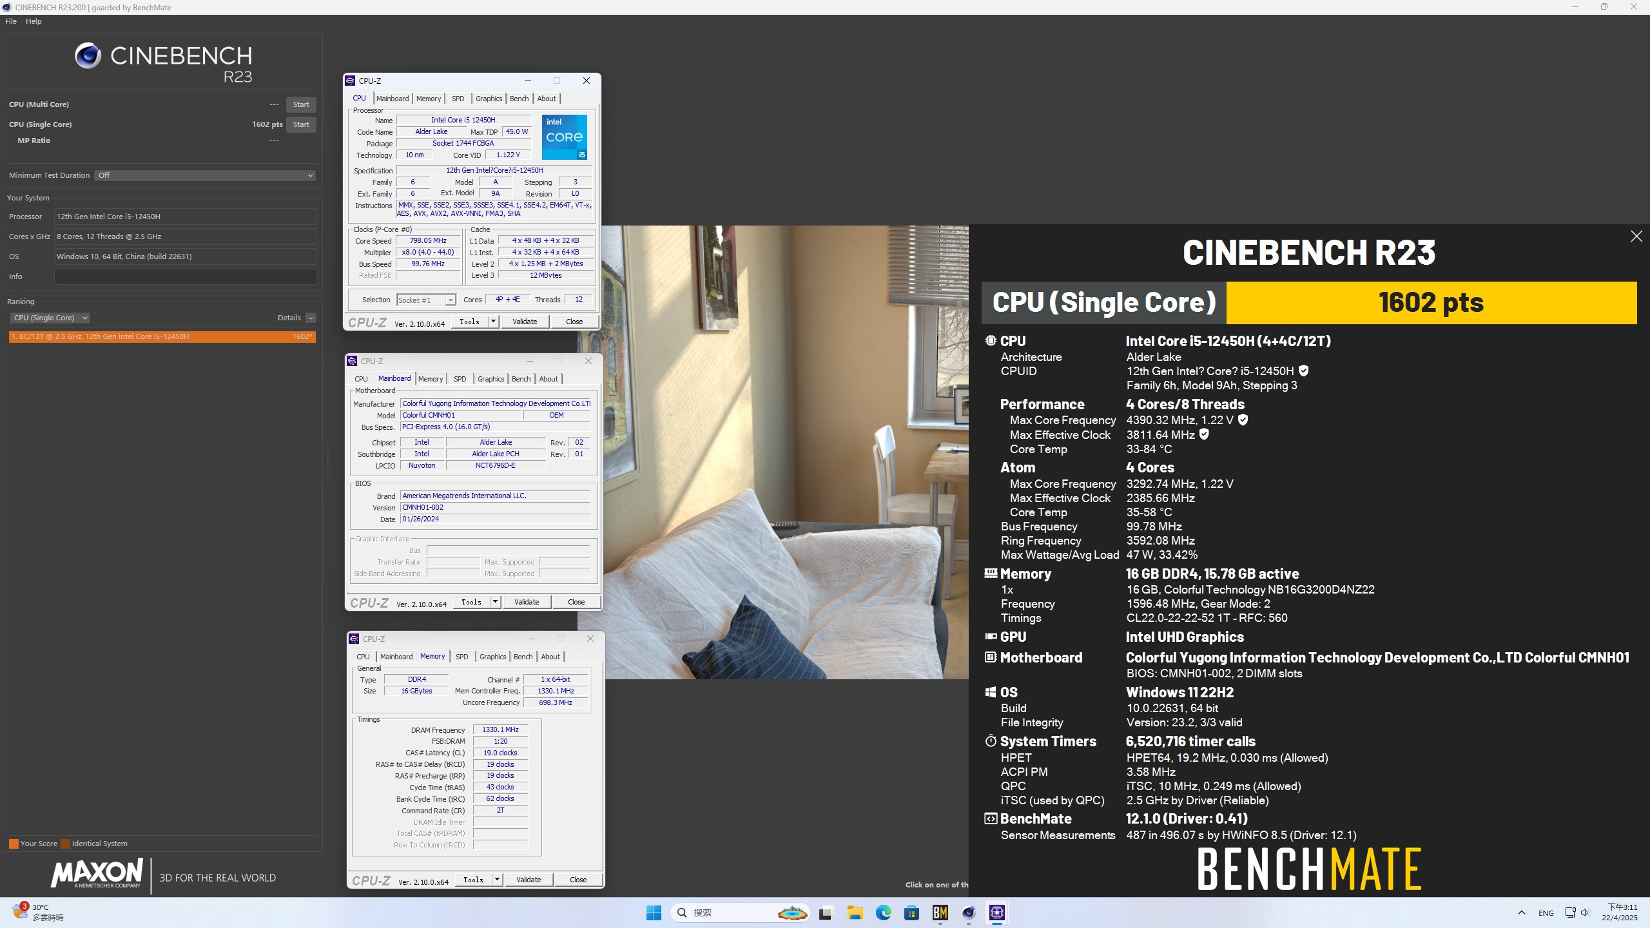1650x928 pixels.
Task: Click the ENG language indicator
Action: click(1546, 913)
